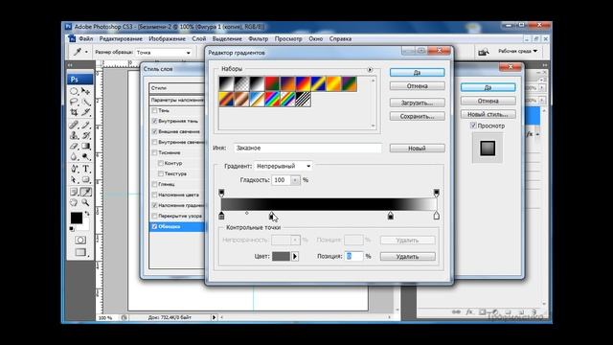Open the Рабочая среда workspace dropdown
Image resolution: width=613 pixels, height=345 pixels.
tap(517, 51)
